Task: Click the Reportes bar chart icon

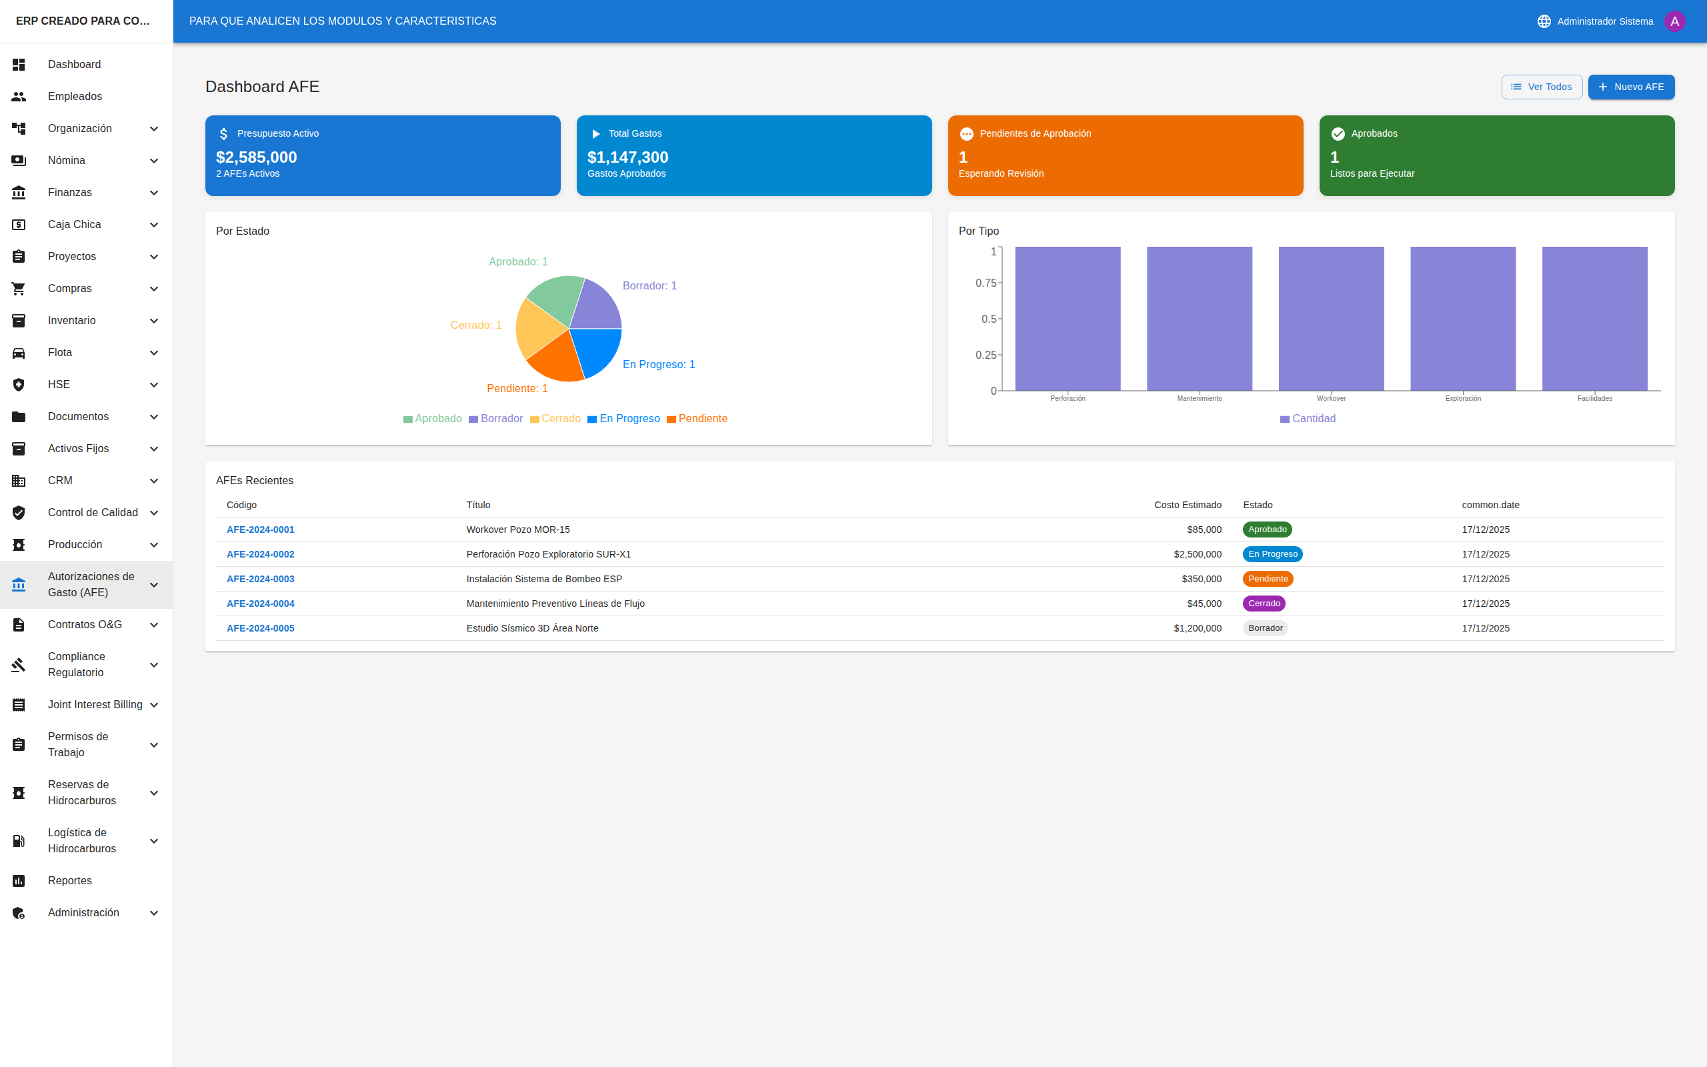Action: click(x=17, y=880)
